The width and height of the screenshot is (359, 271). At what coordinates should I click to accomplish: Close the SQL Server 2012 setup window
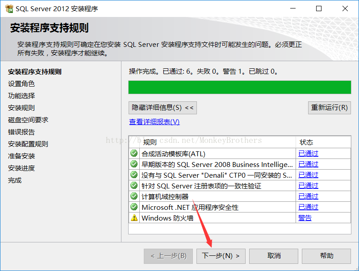(345, 8)
